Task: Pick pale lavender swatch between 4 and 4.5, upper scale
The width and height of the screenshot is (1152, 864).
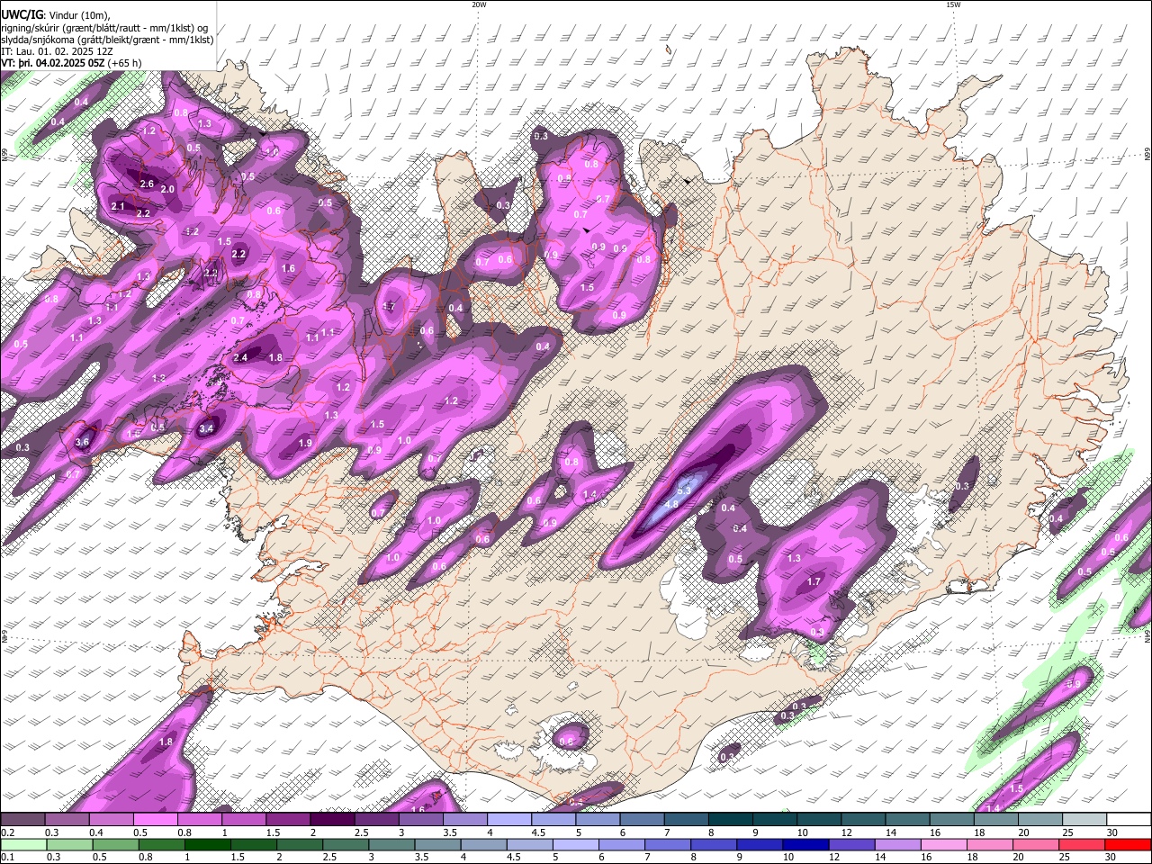Action: click(x=509, y=820)
